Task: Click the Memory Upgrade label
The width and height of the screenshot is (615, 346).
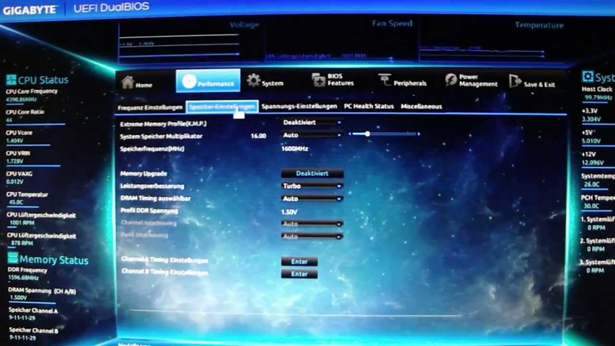Action: coord(144,173)
